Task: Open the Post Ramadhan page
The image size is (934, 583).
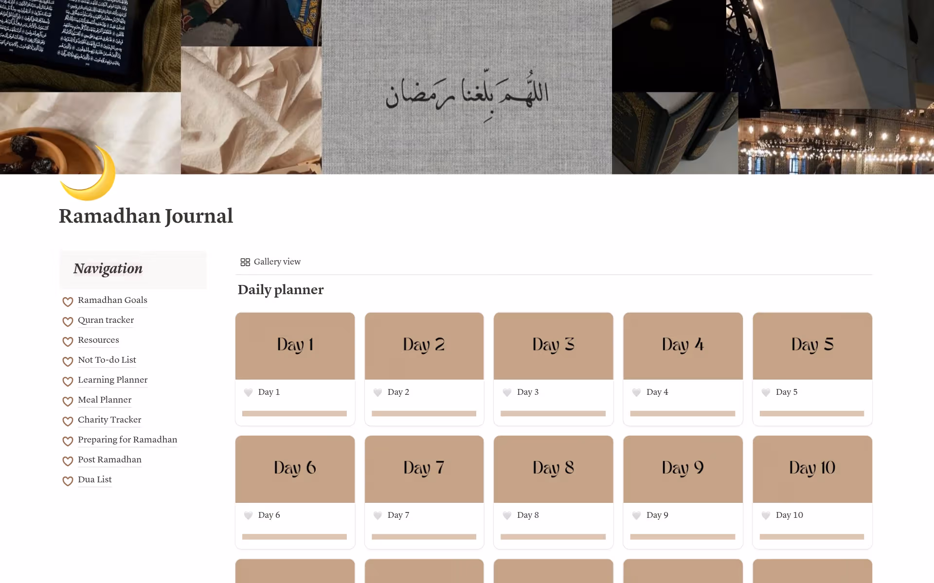Action: point(109,459)
